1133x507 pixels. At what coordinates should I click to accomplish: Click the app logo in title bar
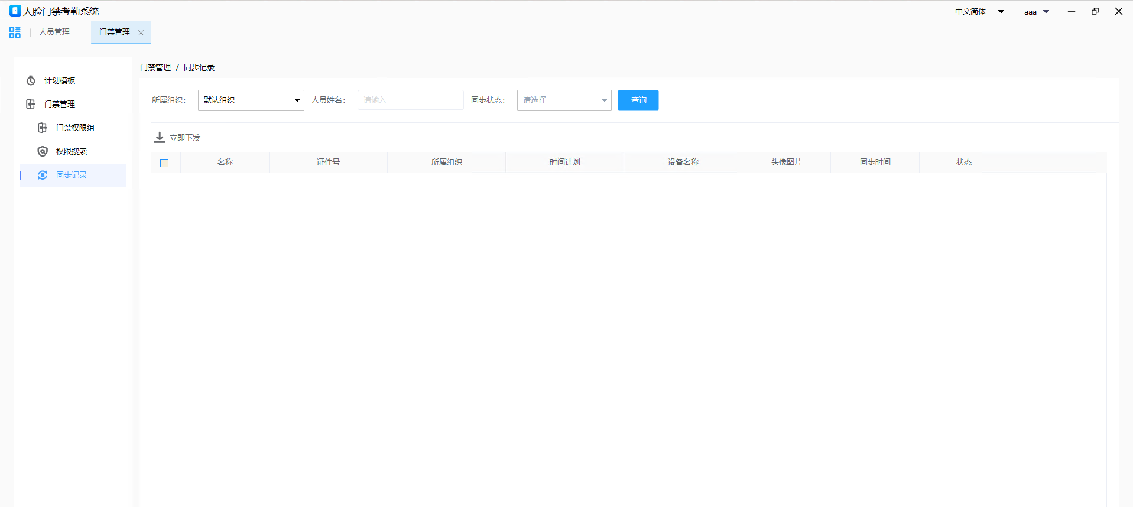[x=15, y=11]
